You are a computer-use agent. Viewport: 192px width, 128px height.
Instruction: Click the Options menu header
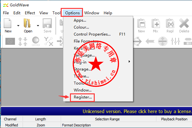(x=72, y=13)
